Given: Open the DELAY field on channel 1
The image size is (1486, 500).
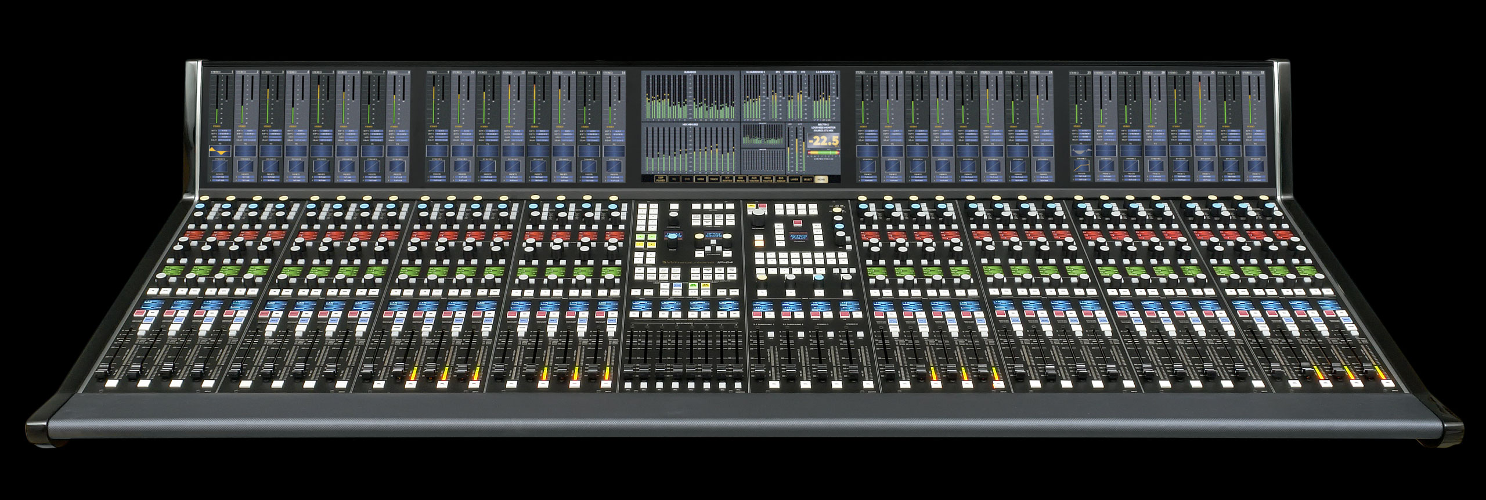Looking at the screenshot, I should tap(225, 140).
